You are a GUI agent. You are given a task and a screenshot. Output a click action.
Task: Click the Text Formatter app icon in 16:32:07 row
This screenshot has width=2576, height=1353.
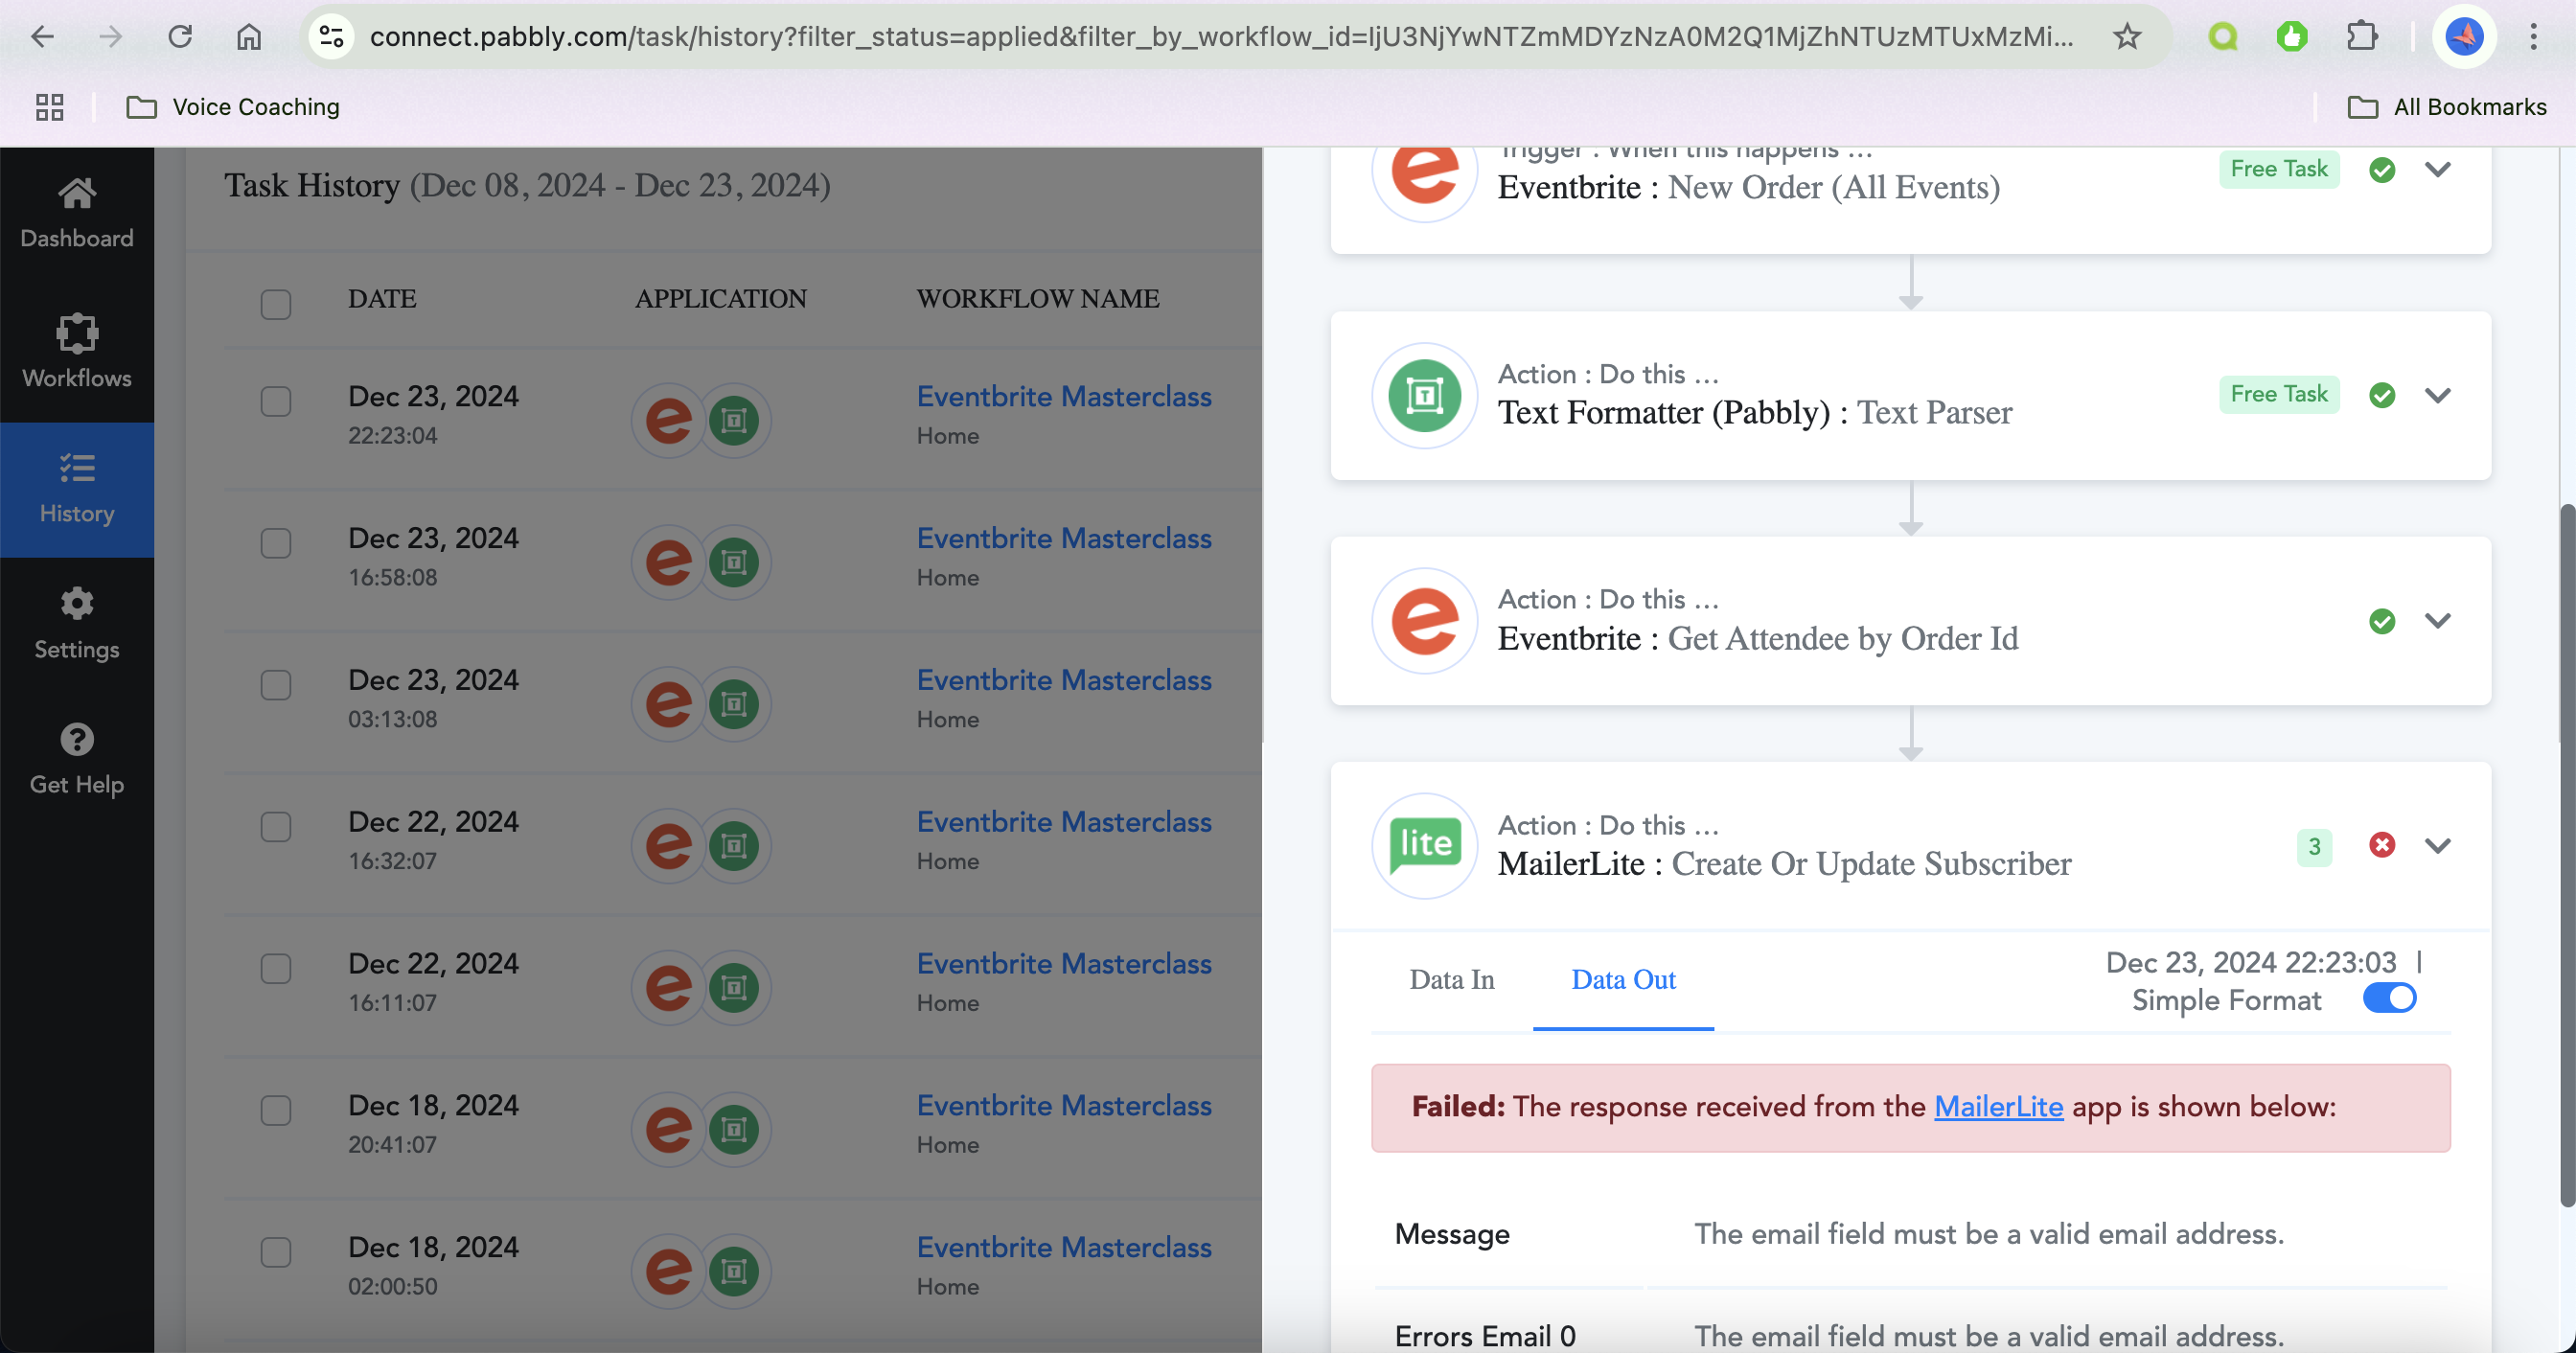(x=734, y=847)
